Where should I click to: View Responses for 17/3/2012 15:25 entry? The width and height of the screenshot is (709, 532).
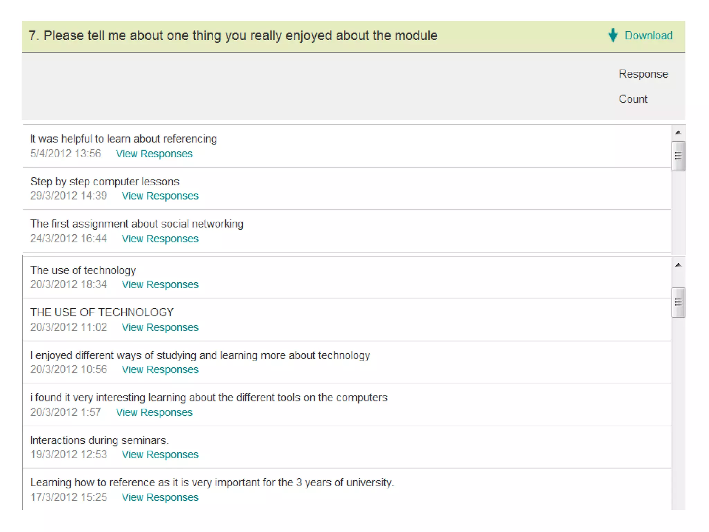[x=160, y=497]
